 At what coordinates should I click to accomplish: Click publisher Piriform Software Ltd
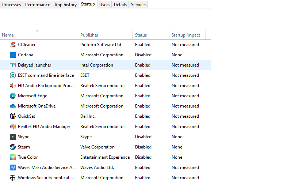click(101, 45)
